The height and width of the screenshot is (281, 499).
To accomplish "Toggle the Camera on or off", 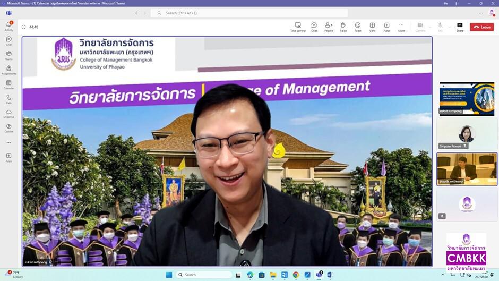I will pyautogui.click(x=420, y=27).
